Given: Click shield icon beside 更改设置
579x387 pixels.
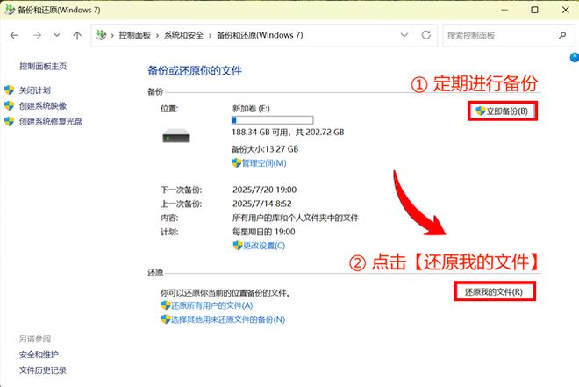Looking at the screenshot, I should 238,245.
